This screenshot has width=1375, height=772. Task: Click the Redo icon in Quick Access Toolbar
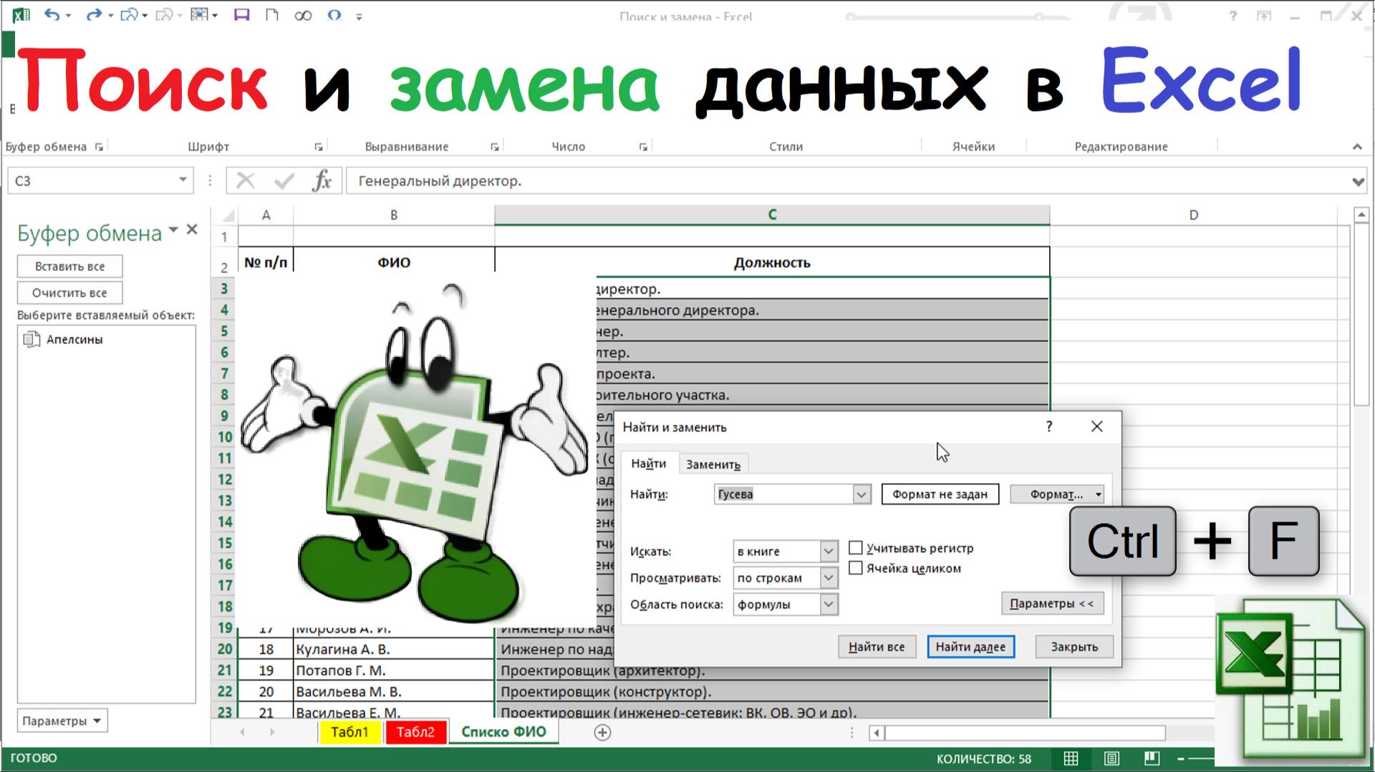tap(93, 14)
